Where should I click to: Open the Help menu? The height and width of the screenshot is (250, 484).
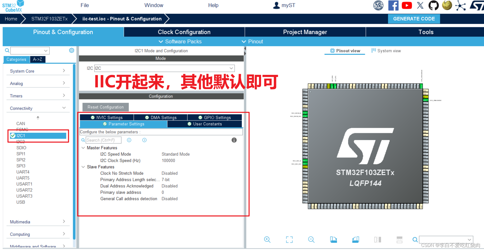point(213,5)
